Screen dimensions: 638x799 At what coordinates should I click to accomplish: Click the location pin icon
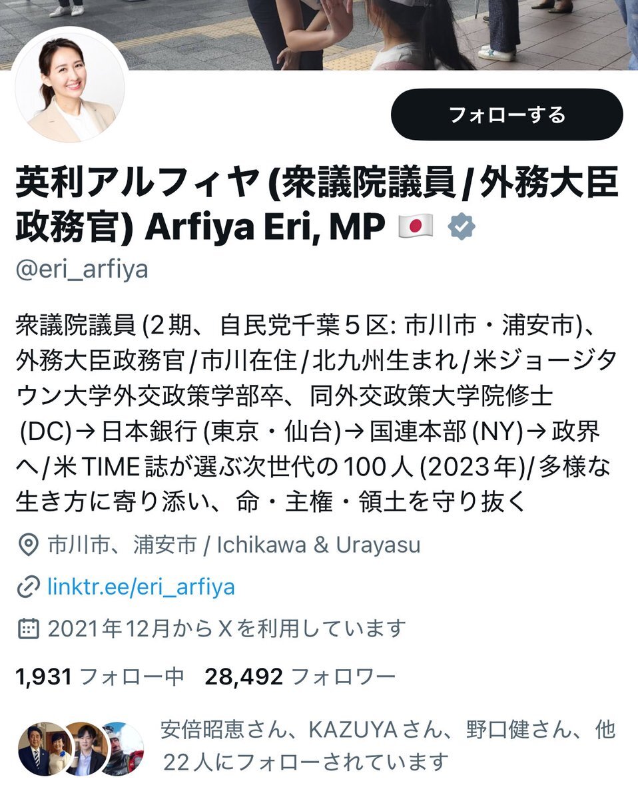(x=28, y=545)
